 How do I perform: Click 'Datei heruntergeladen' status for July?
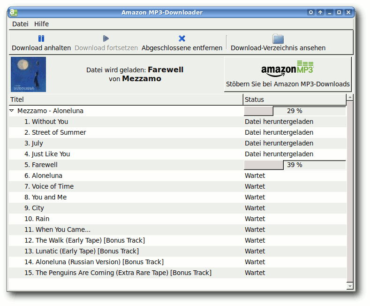pyautogui.click(x=279, y=143)
